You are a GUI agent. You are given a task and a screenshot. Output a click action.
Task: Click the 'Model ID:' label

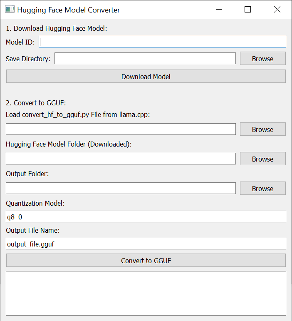20,42
